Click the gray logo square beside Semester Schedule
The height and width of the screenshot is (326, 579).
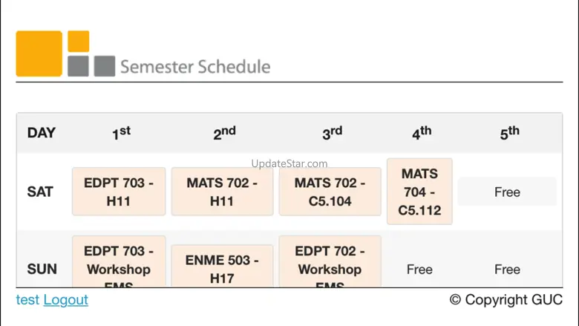[x=105, y=66]
